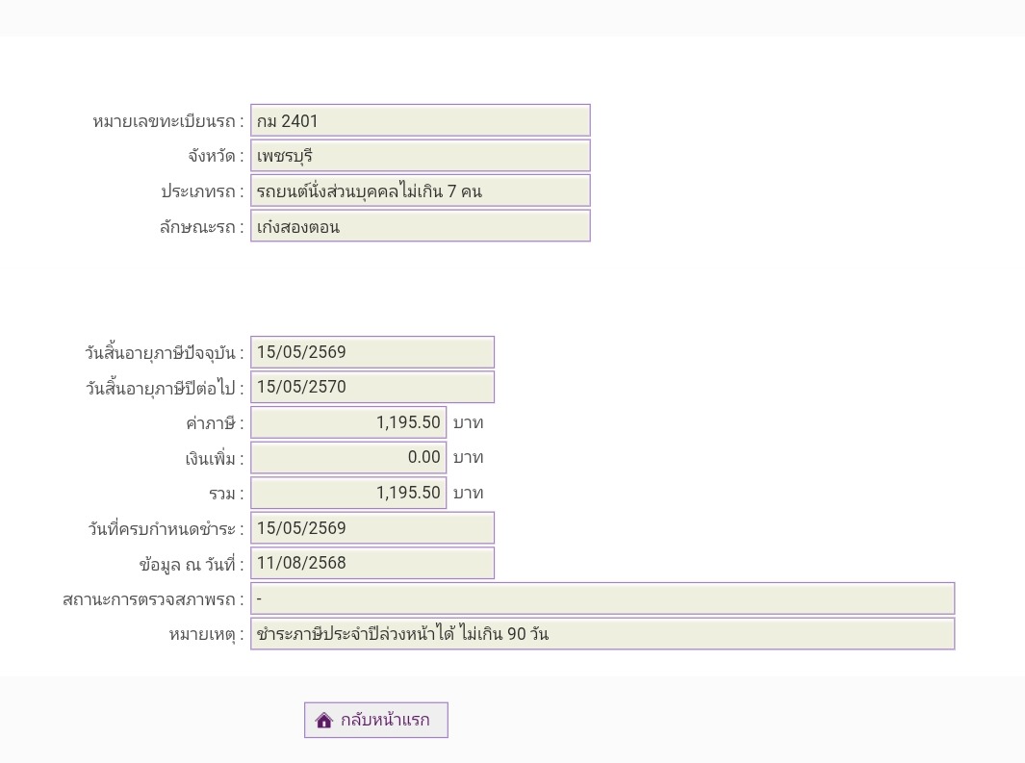Click the หมายเหตุ remark field
The image size is (1025, 763).
click(602, 634)
